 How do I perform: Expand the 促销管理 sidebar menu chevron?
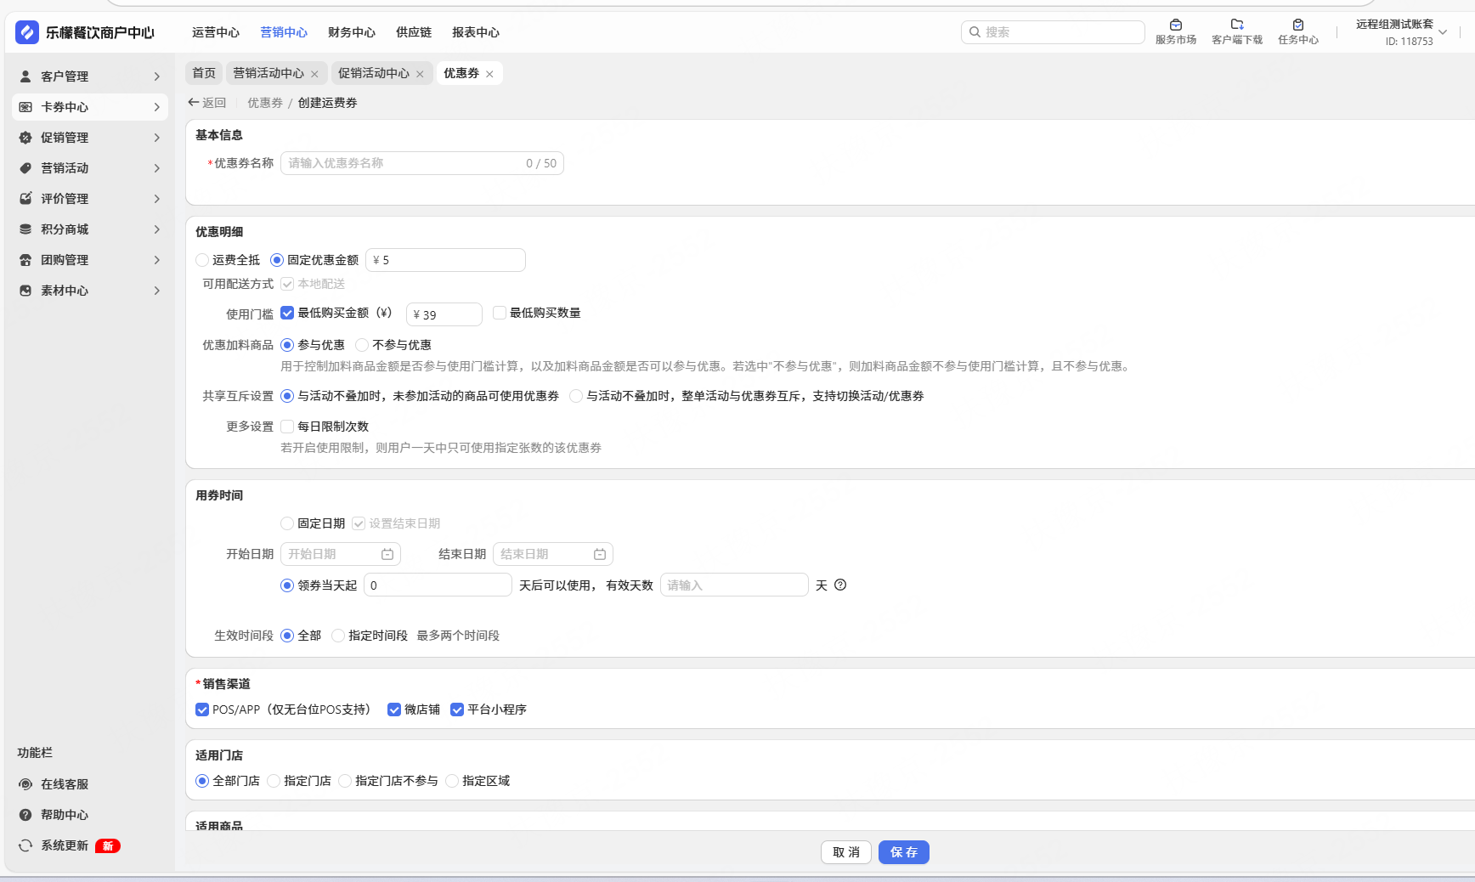coord(157,138)
